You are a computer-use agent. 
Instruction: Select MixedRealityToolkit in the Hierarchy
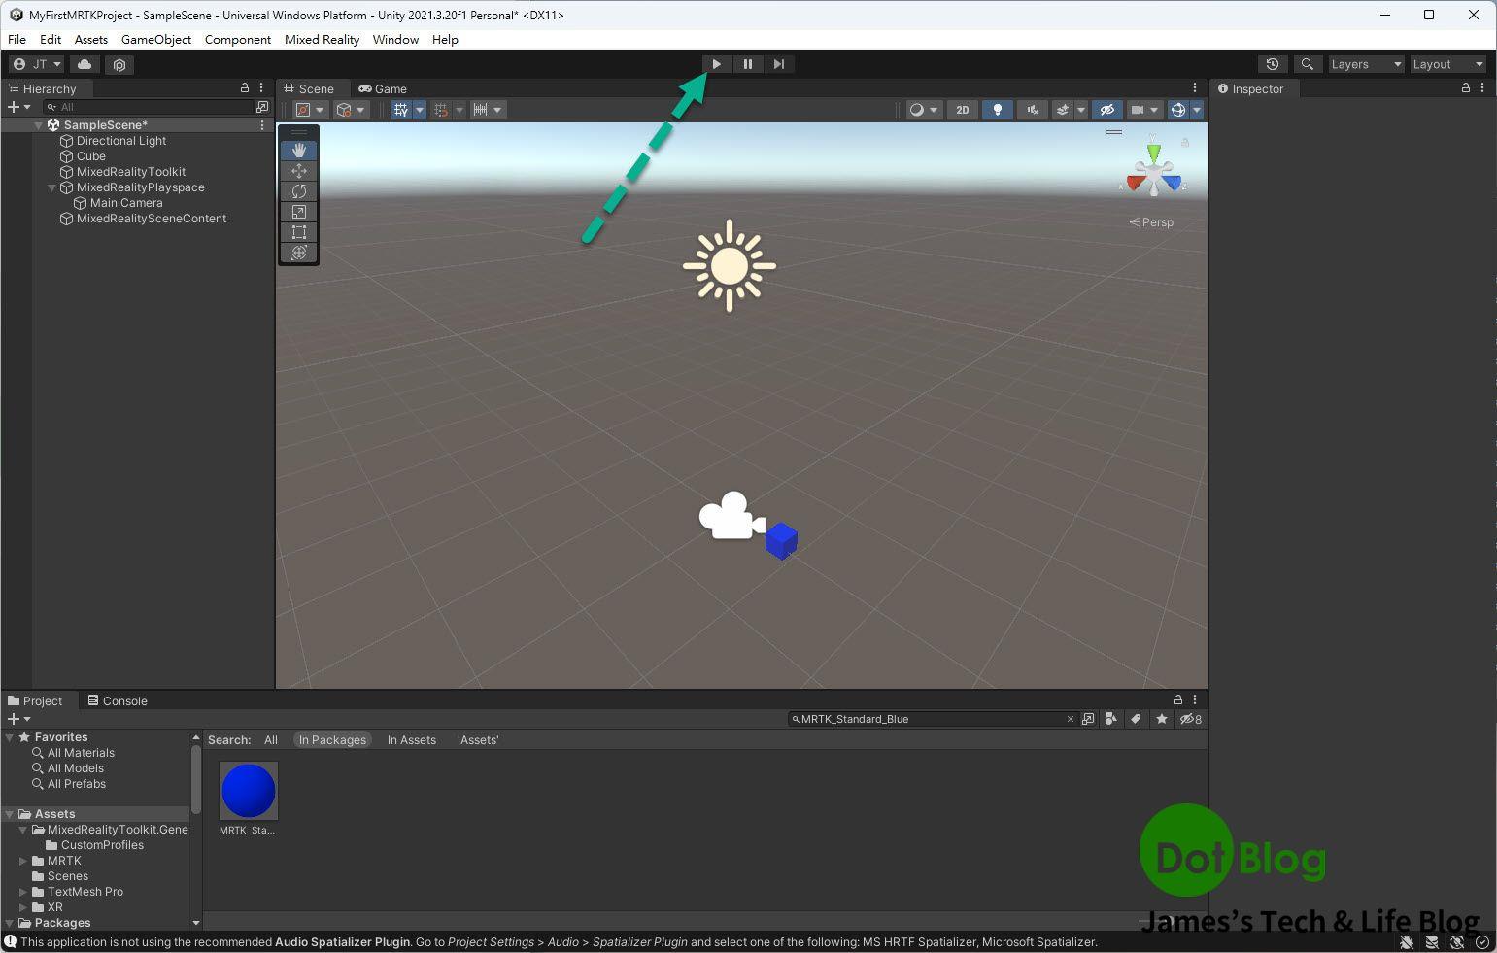click(131, 172)
